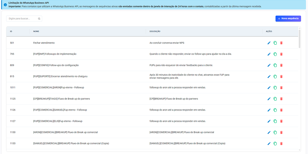Duplicate the 'Fechar atendimento' sequence
The image size is (308, 154).
[x=275, y=43]
